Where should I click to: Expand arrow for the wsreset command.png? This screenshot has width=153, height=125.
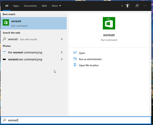(62, 52)
